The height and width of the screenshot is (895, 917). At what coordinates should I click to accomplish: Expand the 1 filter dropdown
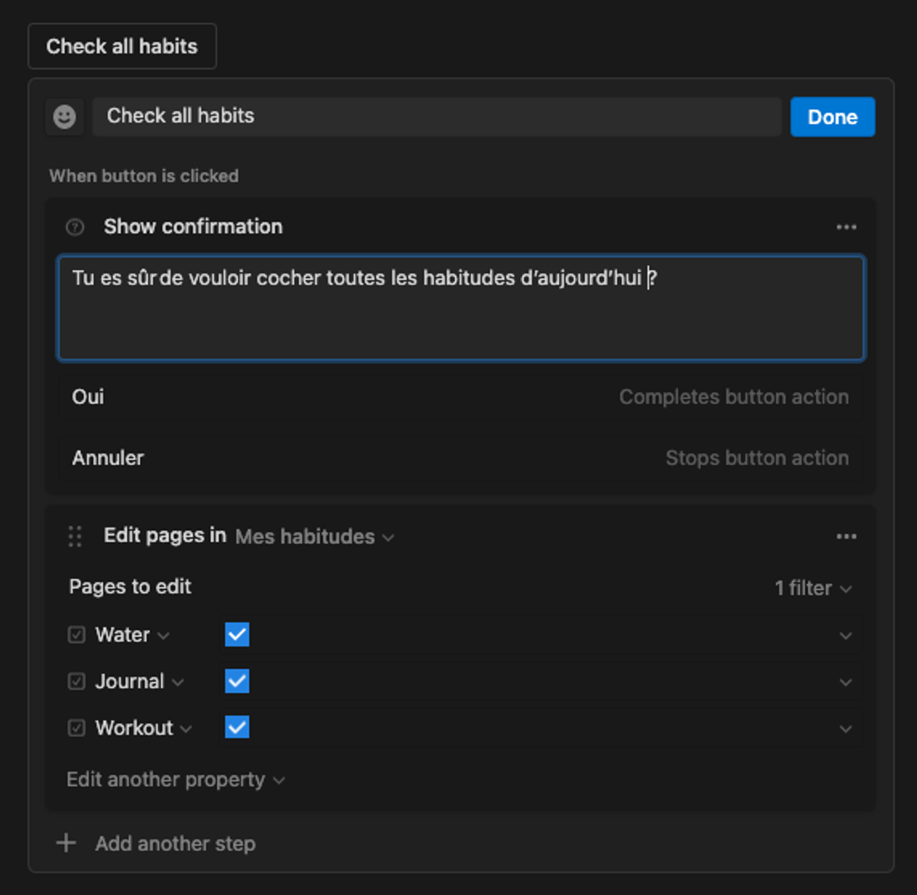point(813,588)
